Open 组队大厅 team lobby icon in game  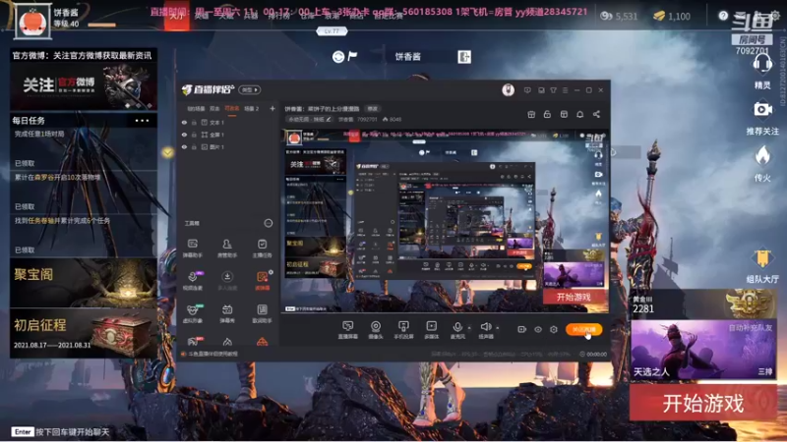762,258
